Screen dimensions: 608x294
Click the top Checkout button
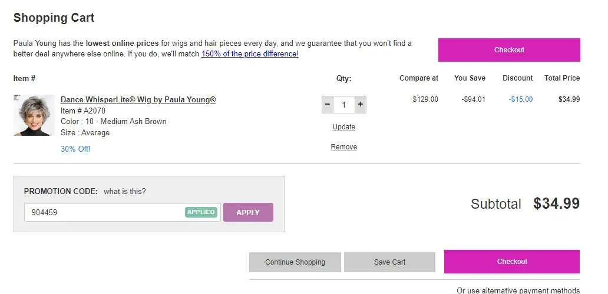click(x=509, y=50)
